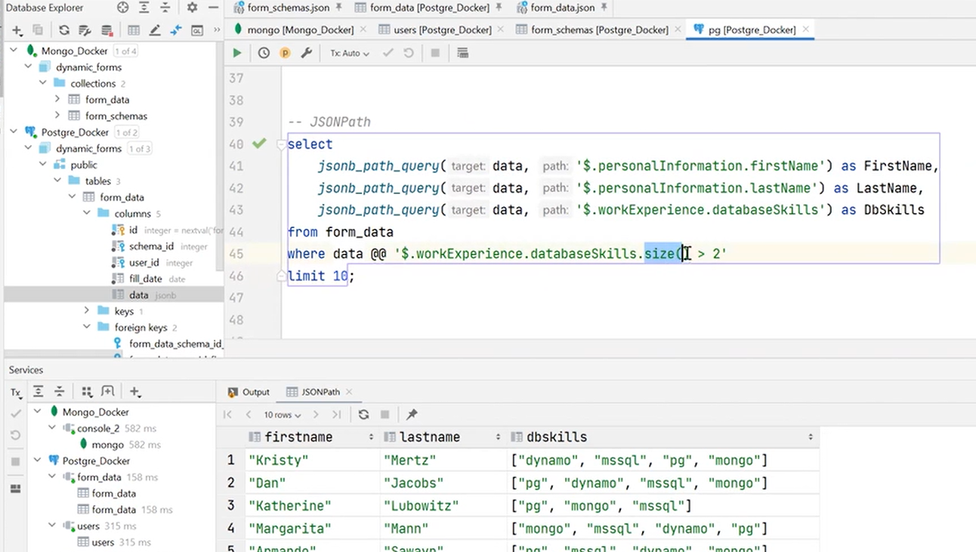Add a new data source with the plus icon
This screenshot has width=976, height=552.
tap(17, 31)
